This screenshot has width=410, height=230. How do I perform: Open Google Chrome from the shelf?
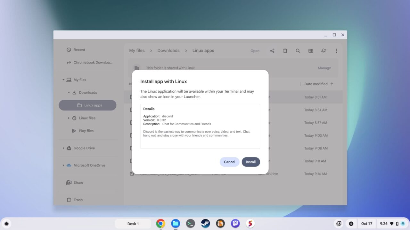pyautogui.click(x=160, y=223)
